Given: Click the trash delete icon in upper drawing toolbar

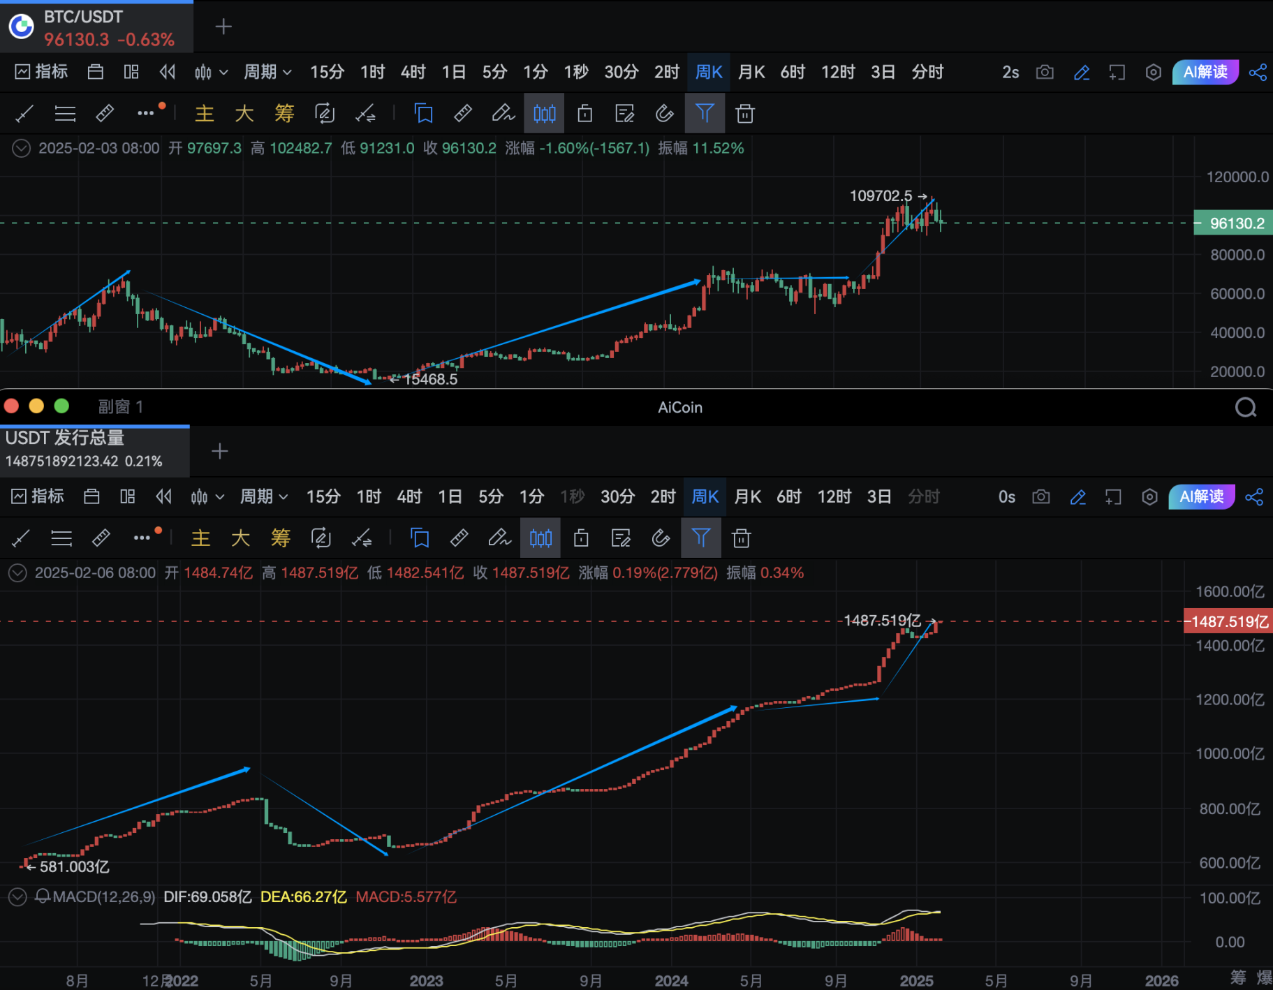Looking at the screenshot, I should 745,113.
